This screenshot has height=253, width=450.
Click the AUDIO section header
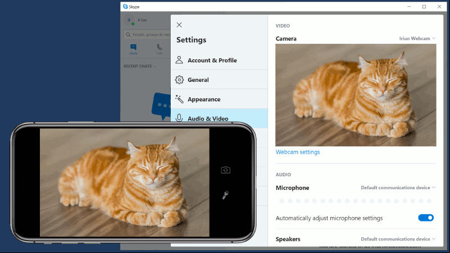(x=283, y=174)
